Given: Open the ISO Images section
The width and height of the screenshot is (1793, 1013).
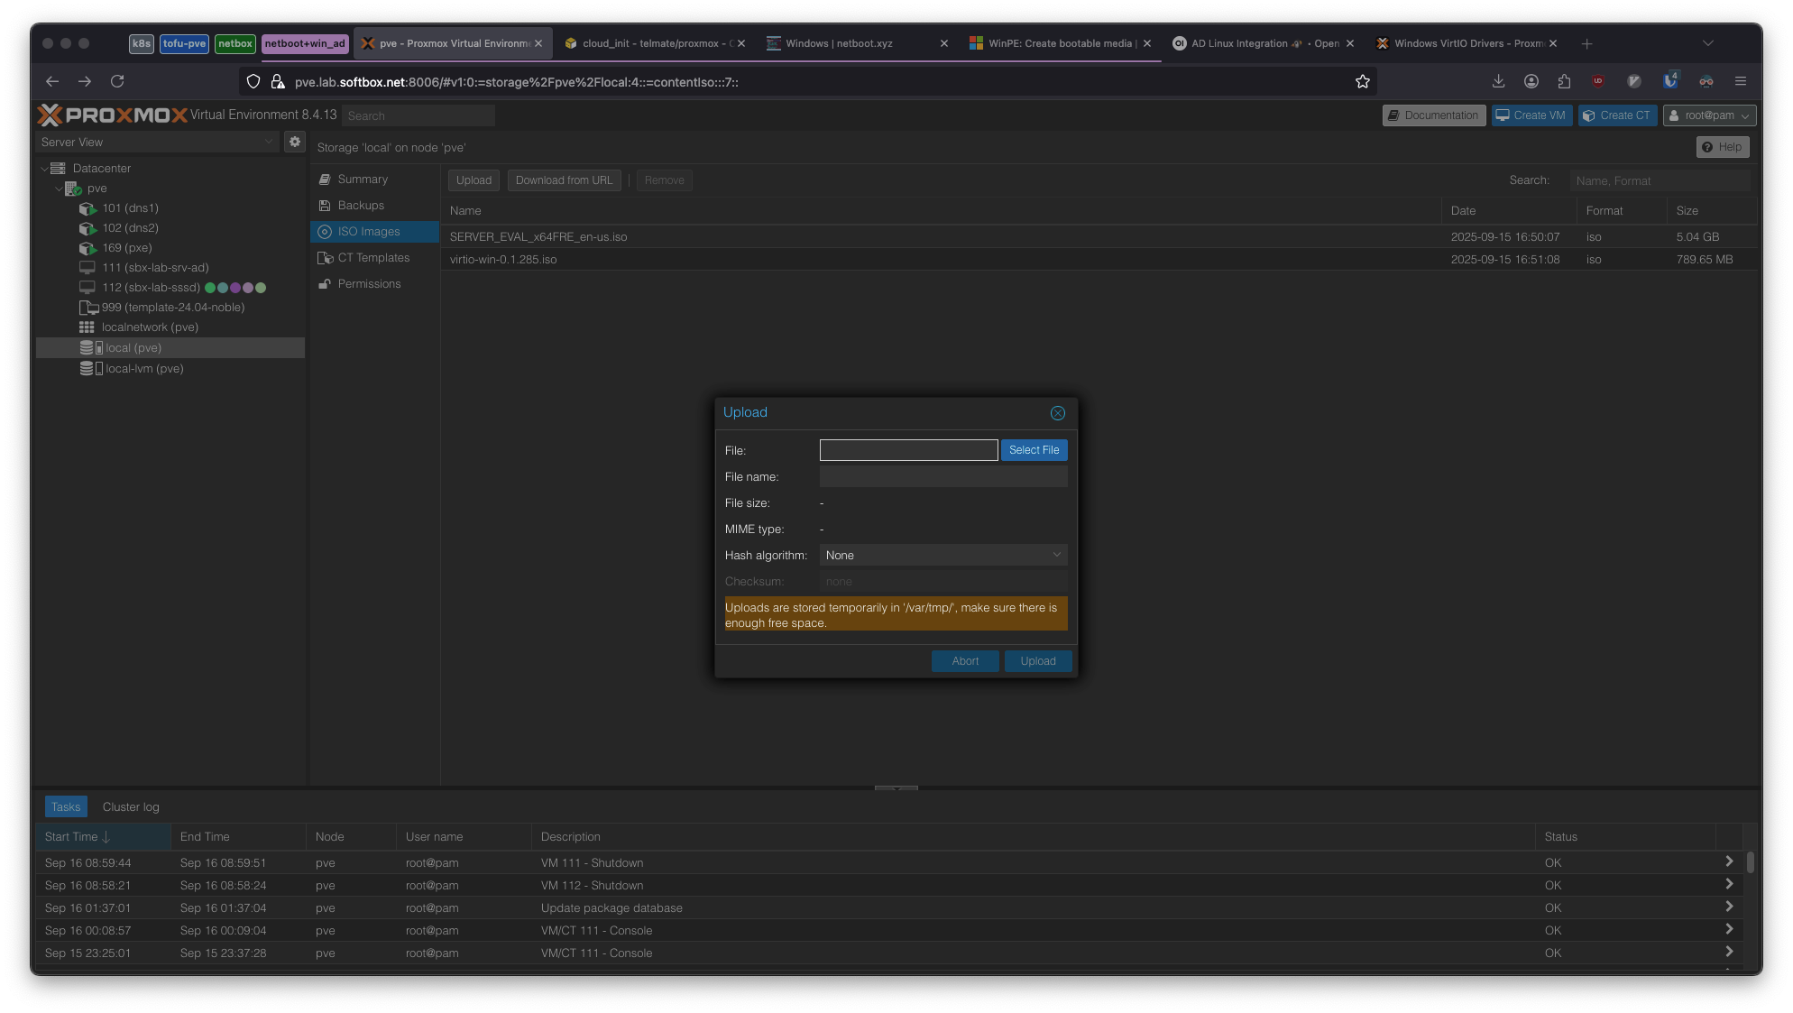Looking at the screenshot, I should pyautogui.click(x=371, y=232).
